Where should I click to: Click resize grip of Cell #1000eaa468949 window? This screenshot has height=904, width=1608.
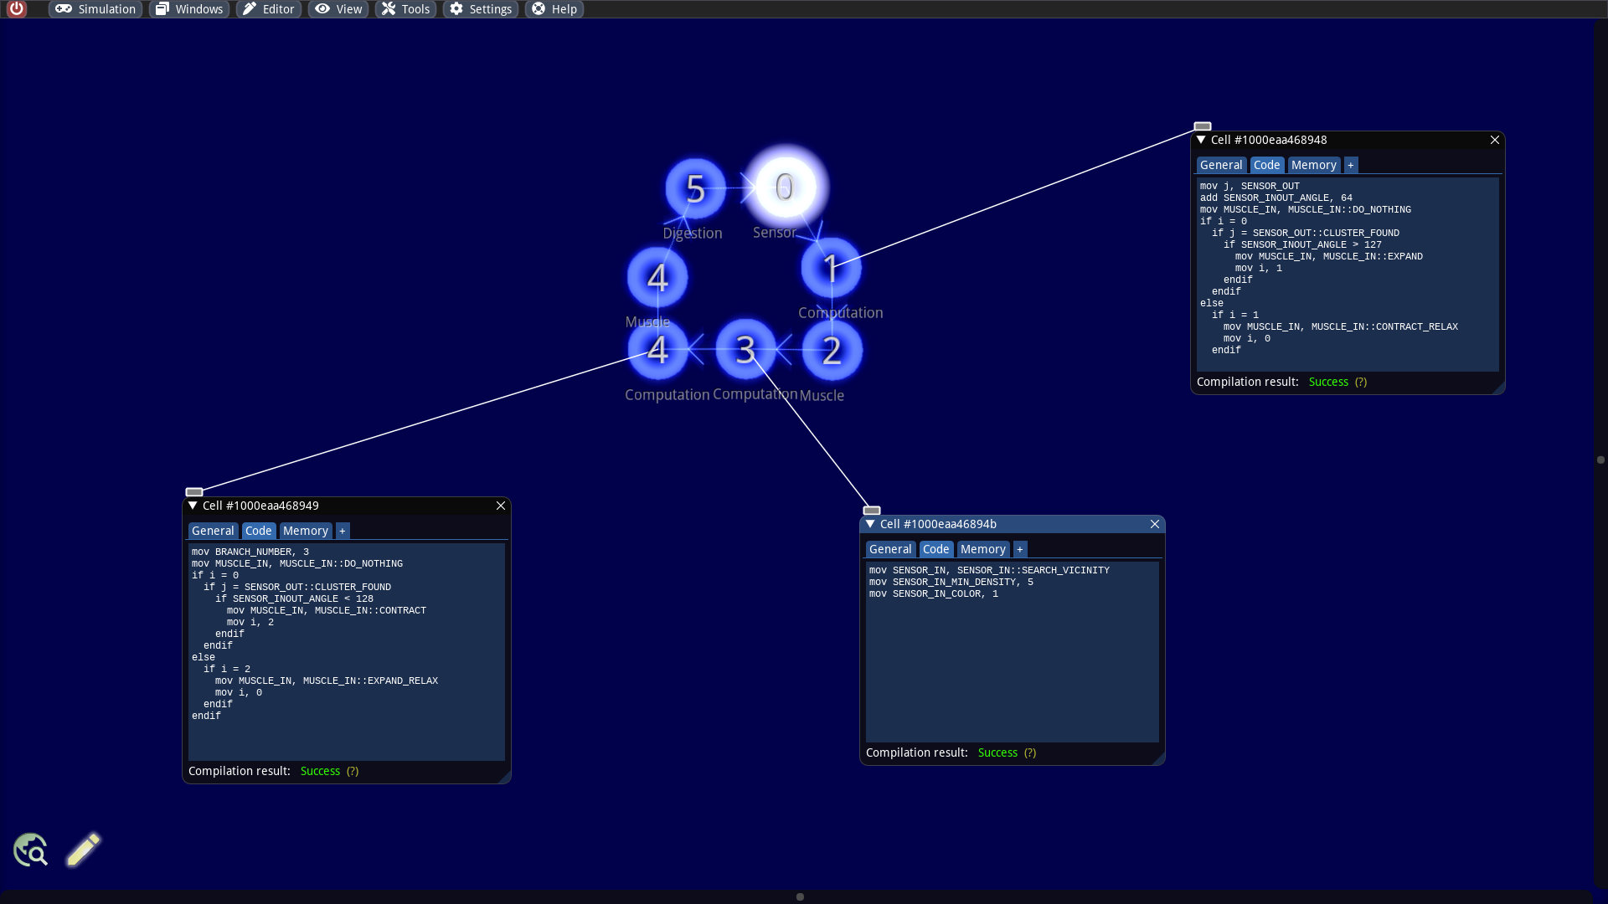[x=505, y=778]
